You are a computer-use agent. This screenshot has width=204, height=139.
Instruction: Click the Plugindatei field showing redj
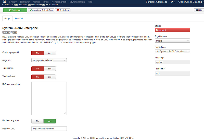pyautogui.click(x=172, y=73)
